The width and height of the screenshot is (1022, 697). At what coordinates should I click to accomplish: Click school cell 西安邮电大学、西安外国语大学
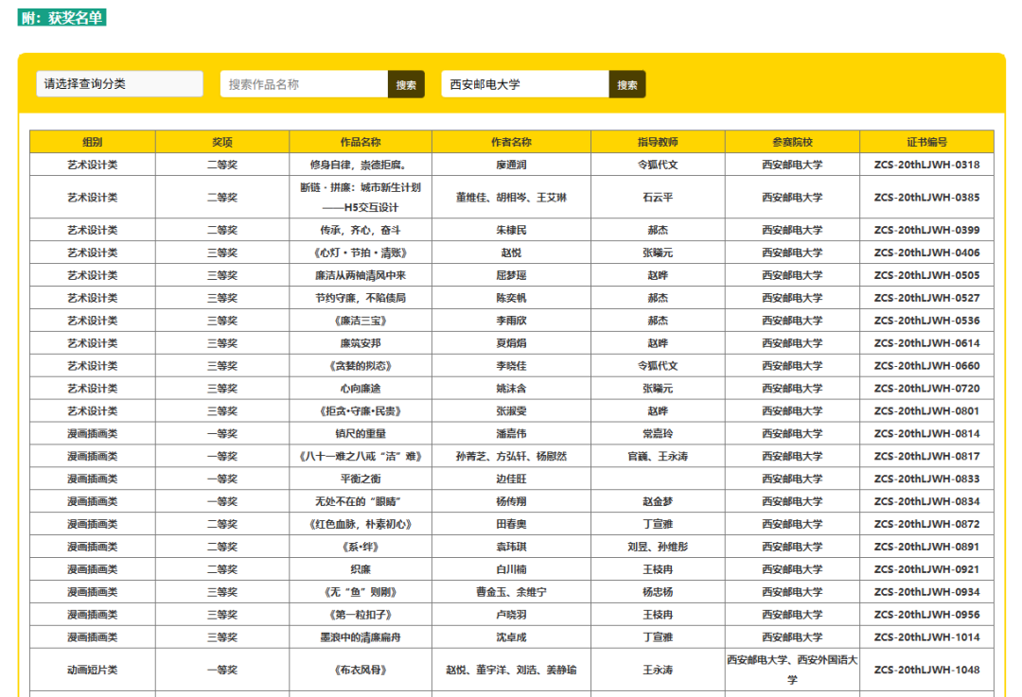pyautogui.click(x=792, y=670)
